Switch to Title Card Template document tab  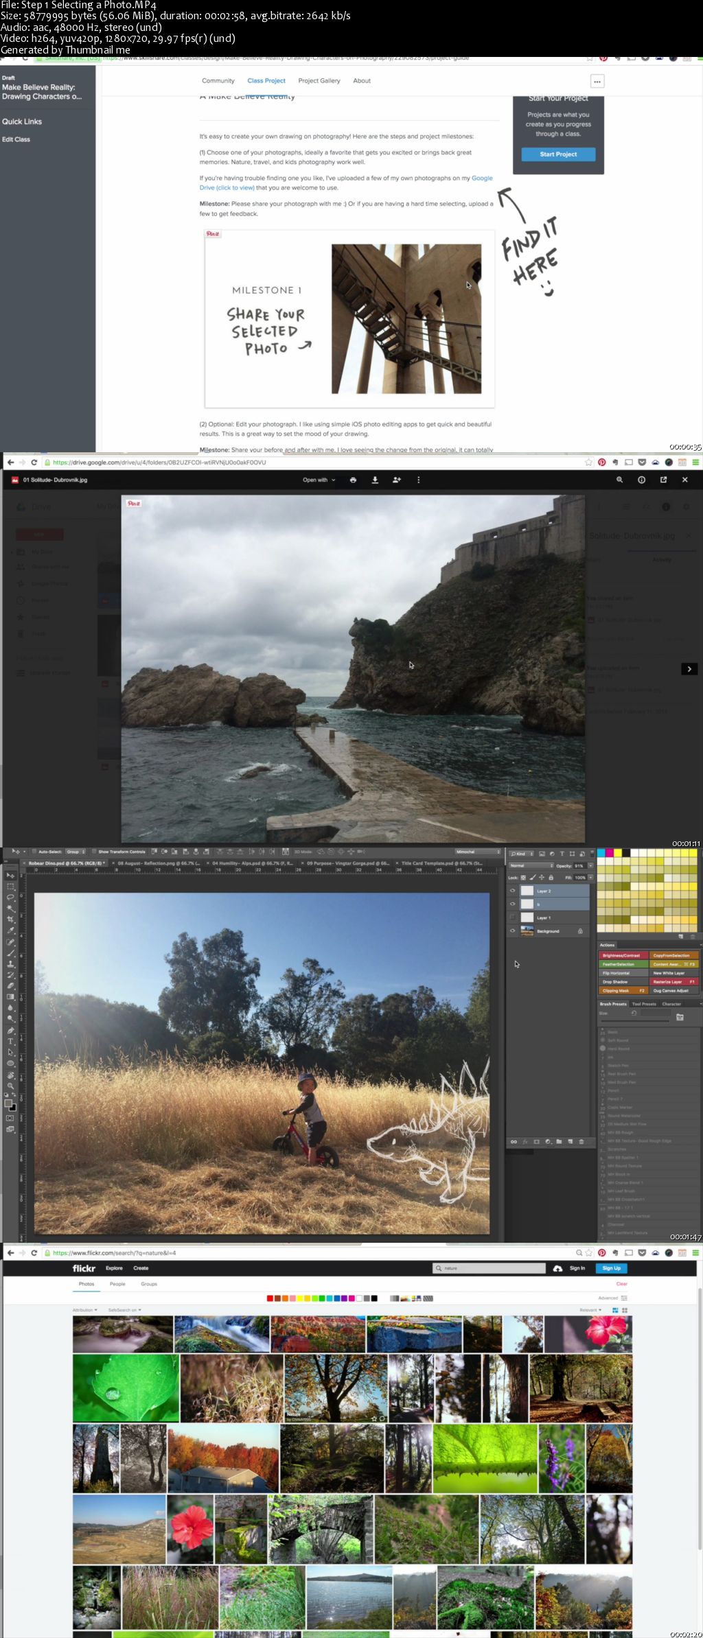[x=440, y=863]
